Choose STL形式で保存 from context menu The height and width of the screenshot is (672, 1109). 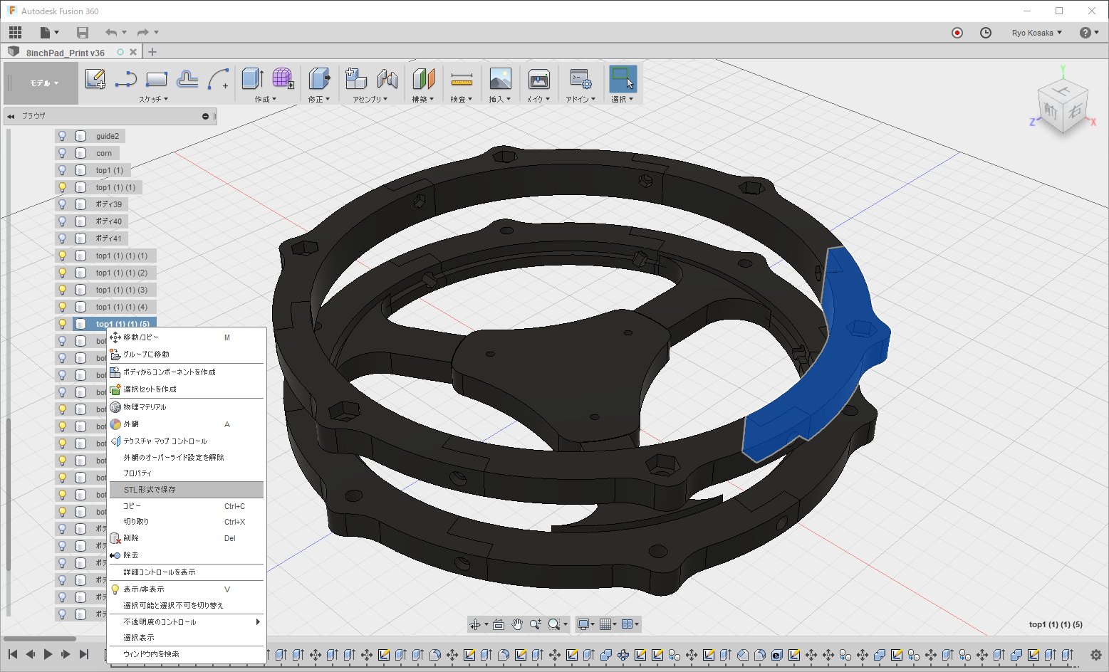150,490
